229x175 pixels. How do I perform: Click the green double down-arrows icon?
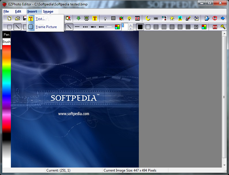click(x=78, y=18)
